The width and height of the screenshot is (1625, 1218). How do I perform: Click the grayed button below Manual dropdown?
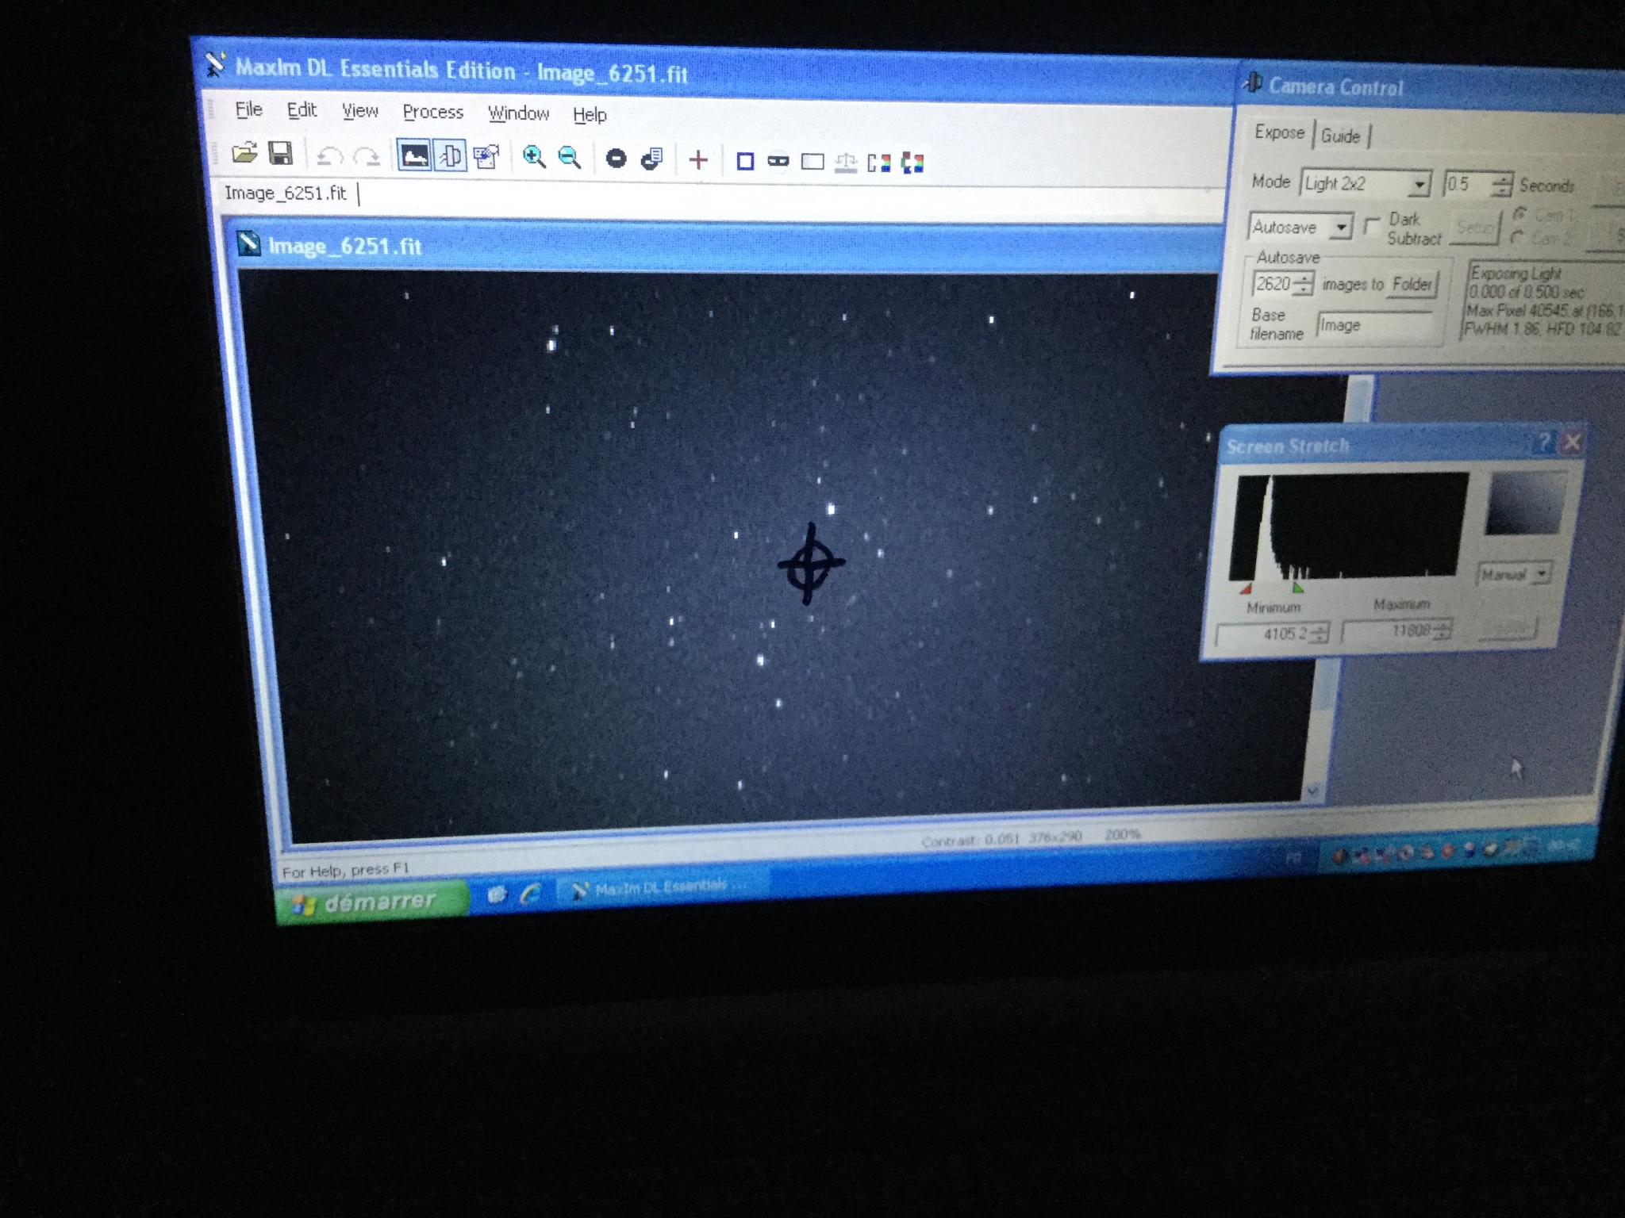[1507, 628]
